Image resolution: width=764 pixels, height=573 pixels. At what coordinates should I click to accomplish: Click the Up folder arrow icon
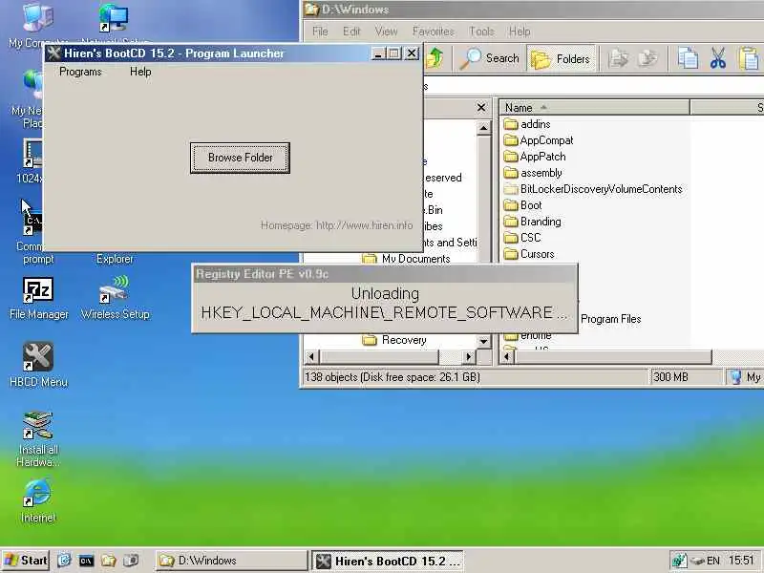pyautogui.click(x=435, y=58)
